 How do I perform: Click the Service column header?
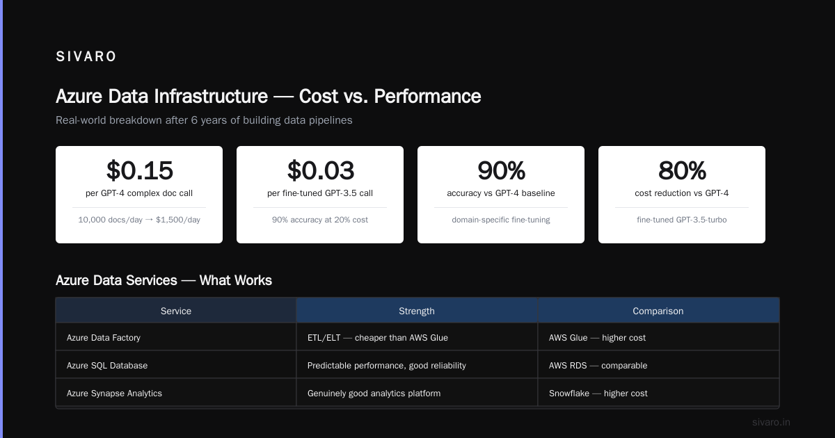tap(176, 311)
